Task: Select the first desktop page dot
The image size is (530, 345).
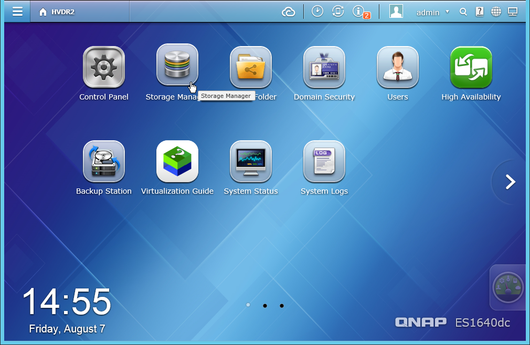Action: pyautogui.click(x=248, y=305)
